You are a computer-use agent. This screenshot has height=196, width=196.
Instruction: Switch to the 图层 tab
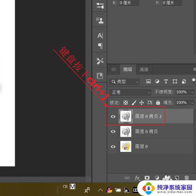(x=128, y=69)
